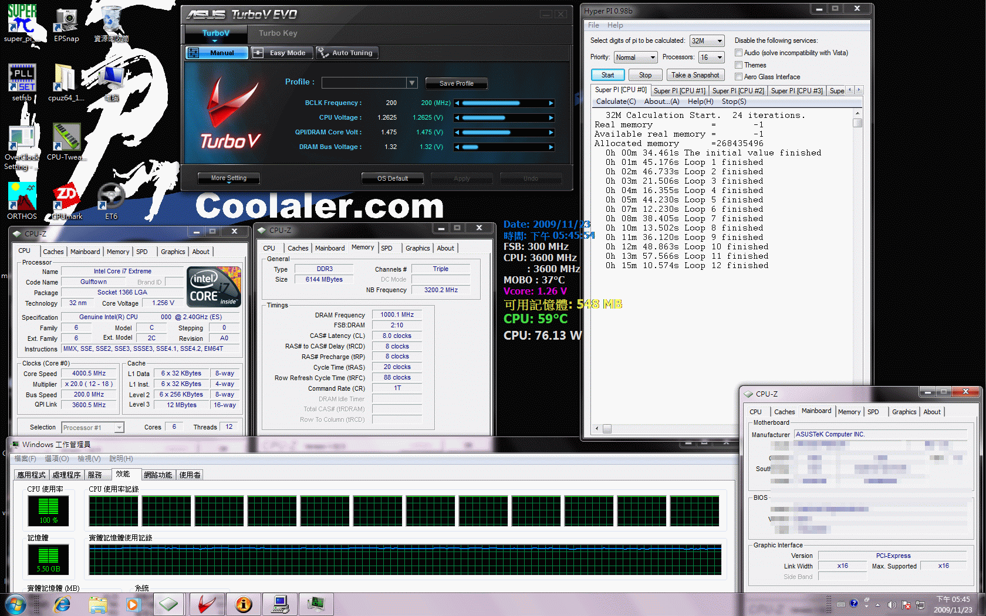This screenshot has width=986, height=616.
Task: Click Take a Snapshot button
Action: pos(695,75)
